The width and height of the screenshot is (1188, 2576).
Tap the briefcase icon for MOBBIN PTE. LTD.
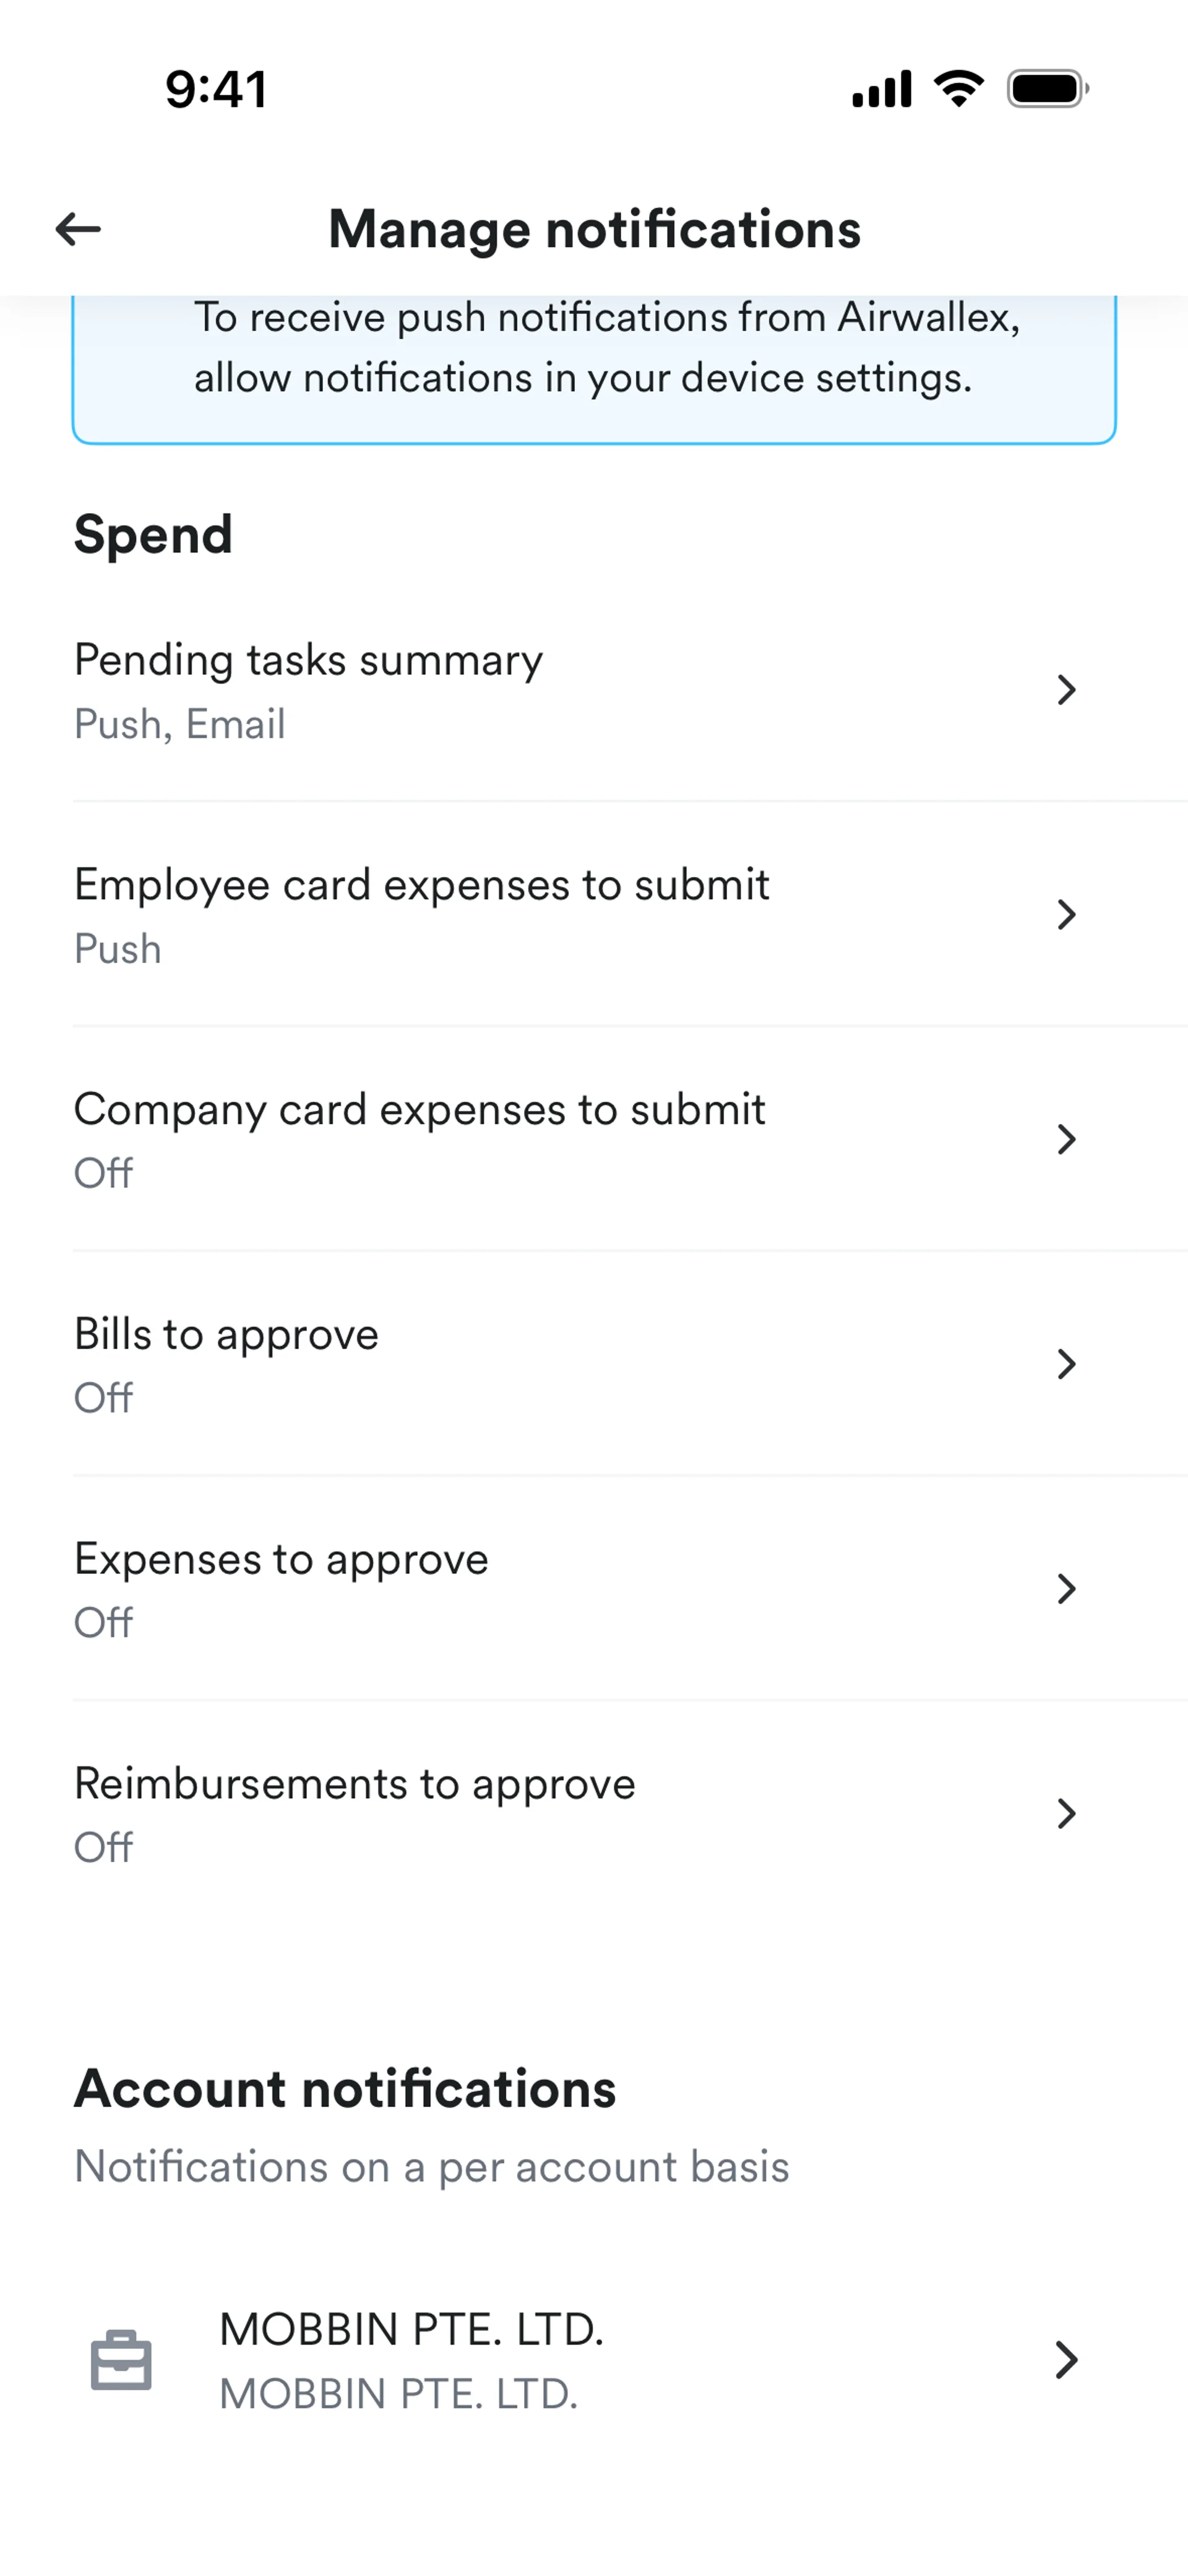pyautogui.click(x=121, y=2360)
